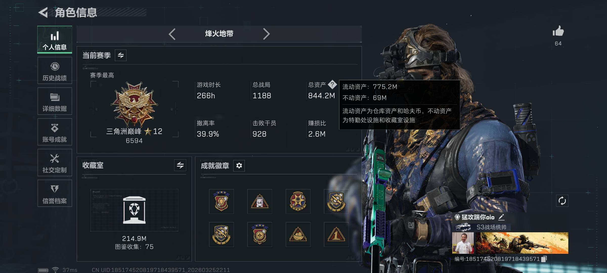
Task: Open the 收藏室 showcase thumbnail
Action: [134, 210]
